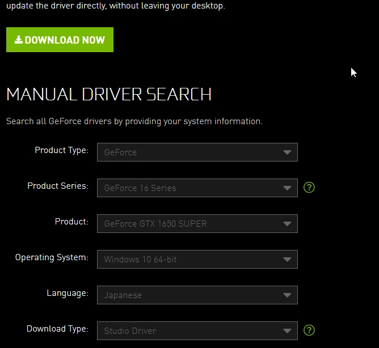
Task: Click the help icon next to Product Series
Action: pos(309,188)
